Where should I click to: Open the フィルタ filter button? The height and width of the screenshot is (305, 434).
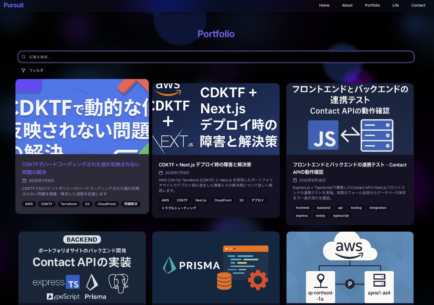32,70
